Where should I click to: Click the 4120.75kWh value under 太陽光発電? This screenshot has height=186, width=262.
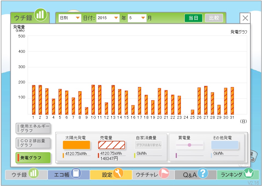76,154
